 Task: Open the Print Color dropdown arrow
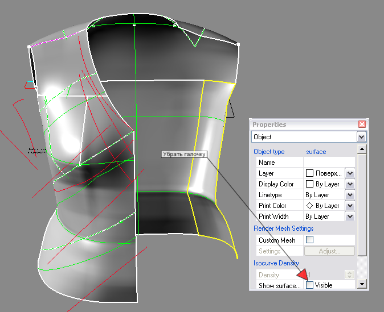click(350, 206)
